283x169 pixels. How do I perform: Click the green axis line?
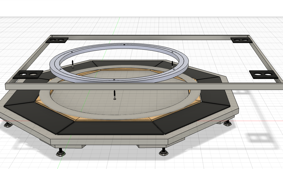point(118,26)
